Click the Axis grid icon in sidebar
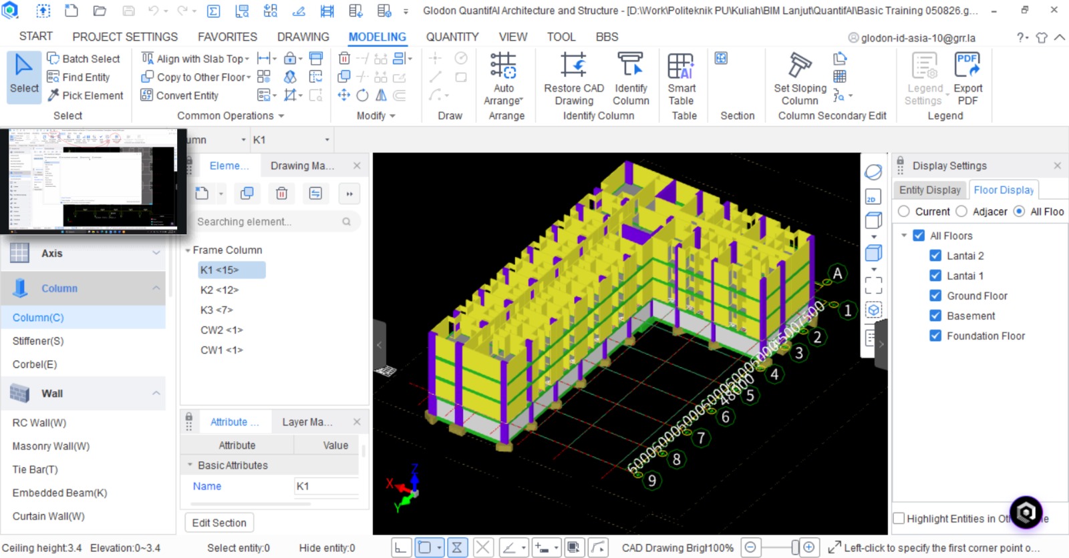 (x=19, y=253)
